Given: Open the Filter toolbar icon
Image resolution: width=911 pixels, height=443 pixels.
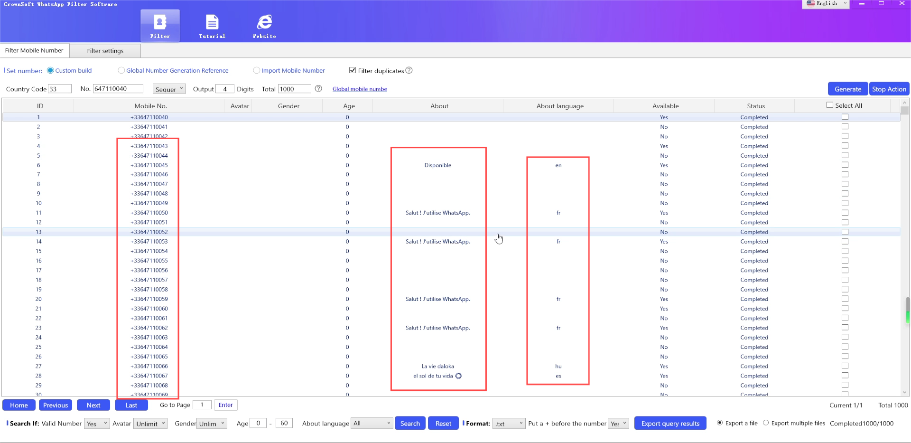Looking at the screenshot, I should 160,26.
